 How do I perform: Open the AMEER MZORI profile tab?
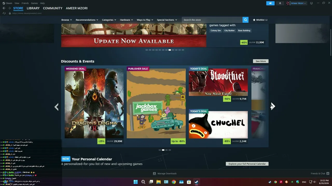coord(77,8)
